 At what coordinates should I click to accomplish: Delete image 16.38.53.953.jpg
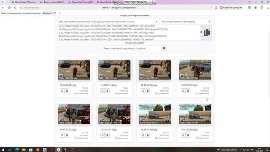pyautogui.click(x=148, y=91)
